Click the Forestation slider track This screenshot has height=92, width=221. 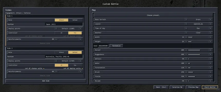coord(198,68)
